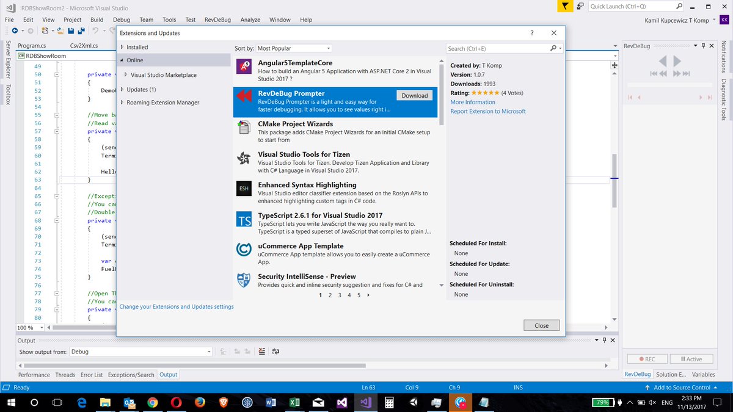Click RevDeBug skip to first button
Viewport: 733px width, 412px height.
pos(654,74)
